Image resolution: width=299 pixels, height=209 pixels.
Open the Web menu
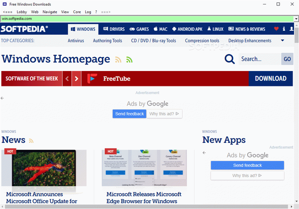point(35,12)
